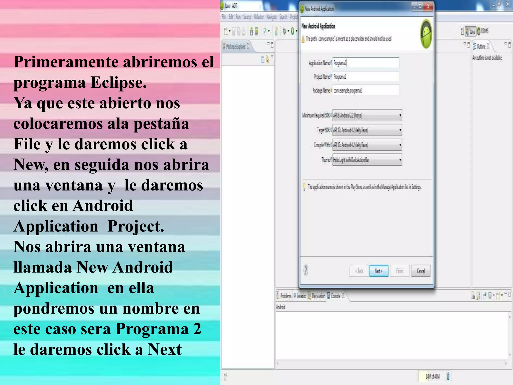Click the Debug bug toolbar icon
The height and width of the screenshot is (385, 513).
pyautogui.click(x=284, y=31)
